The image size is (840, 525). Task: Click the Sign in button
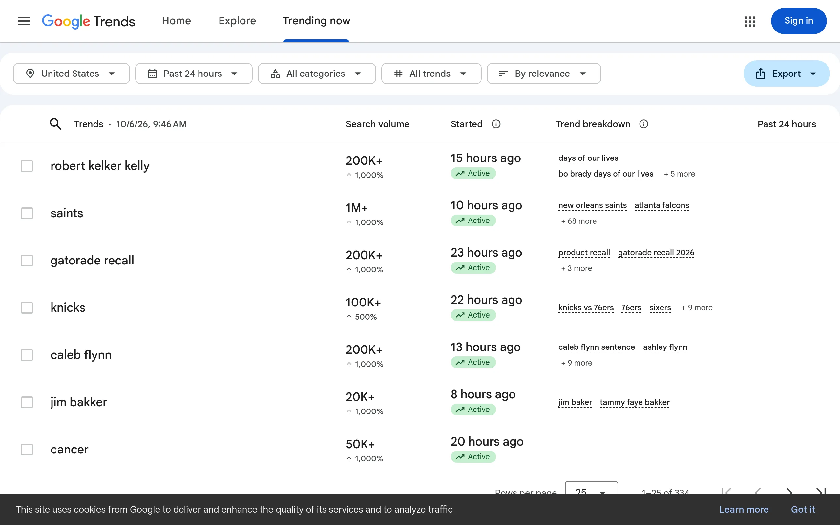tap(799, 21)
